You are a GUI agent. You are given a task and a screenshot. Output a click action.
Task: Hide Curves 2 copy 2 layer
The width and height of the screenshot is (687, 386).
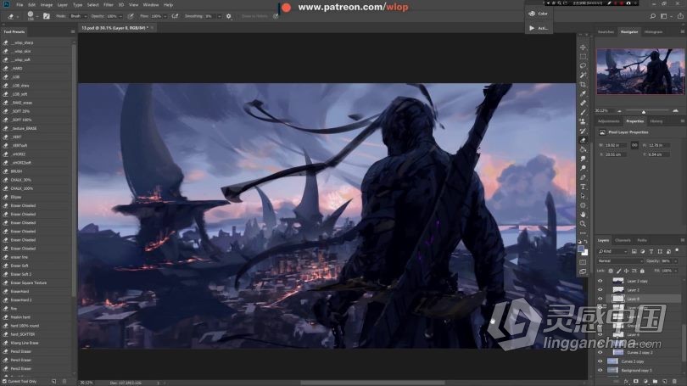click(x=600, y=352)
